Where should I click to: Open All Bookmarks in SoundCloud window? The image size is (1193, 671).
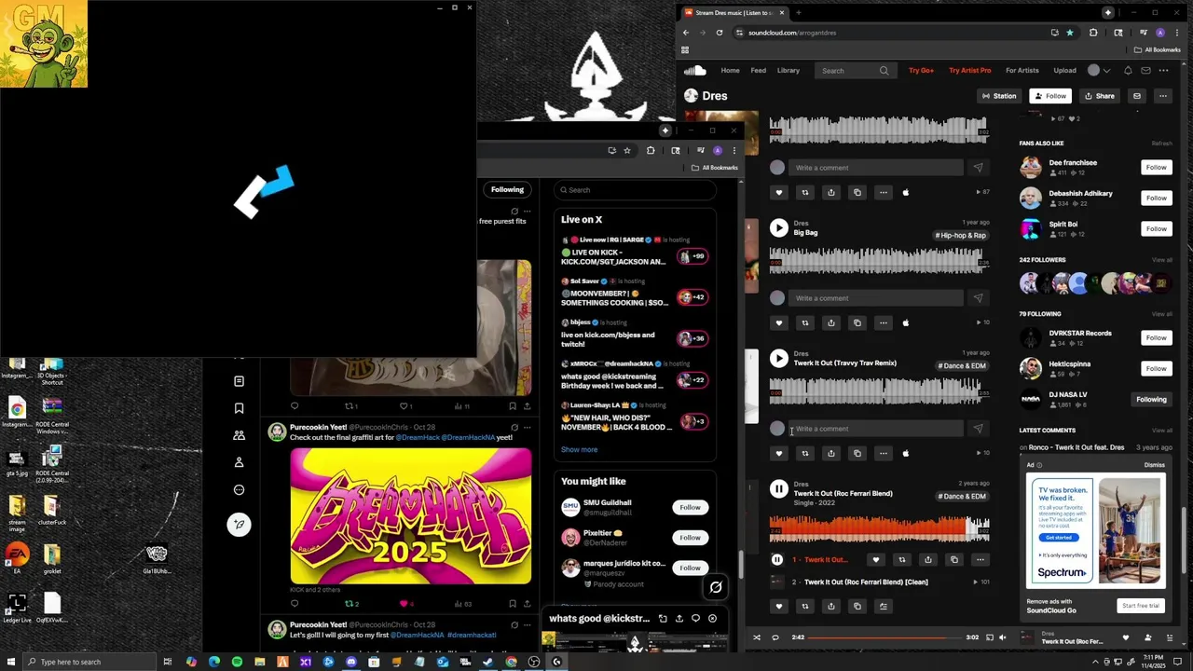coord(1158,49)
